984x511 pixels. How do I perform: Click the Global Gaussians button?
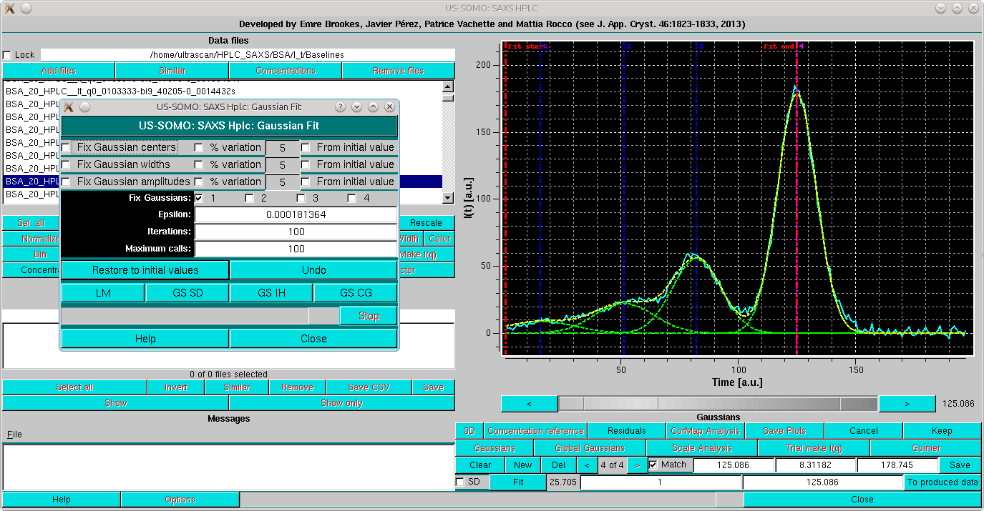(590, 448)
